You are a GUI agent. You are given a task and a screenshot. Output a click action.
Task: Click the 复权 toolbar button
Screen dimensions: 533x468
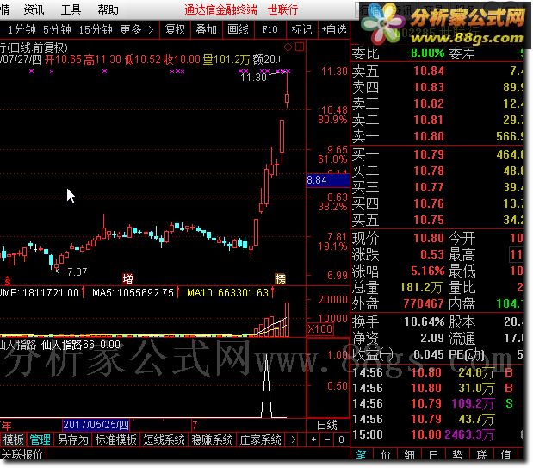point(175,30)
